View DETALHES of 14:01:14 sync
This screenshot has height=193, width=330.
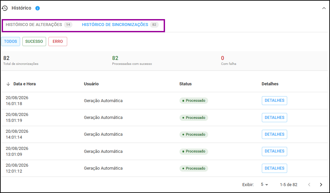pyautogui.click(x=274, y=134)
